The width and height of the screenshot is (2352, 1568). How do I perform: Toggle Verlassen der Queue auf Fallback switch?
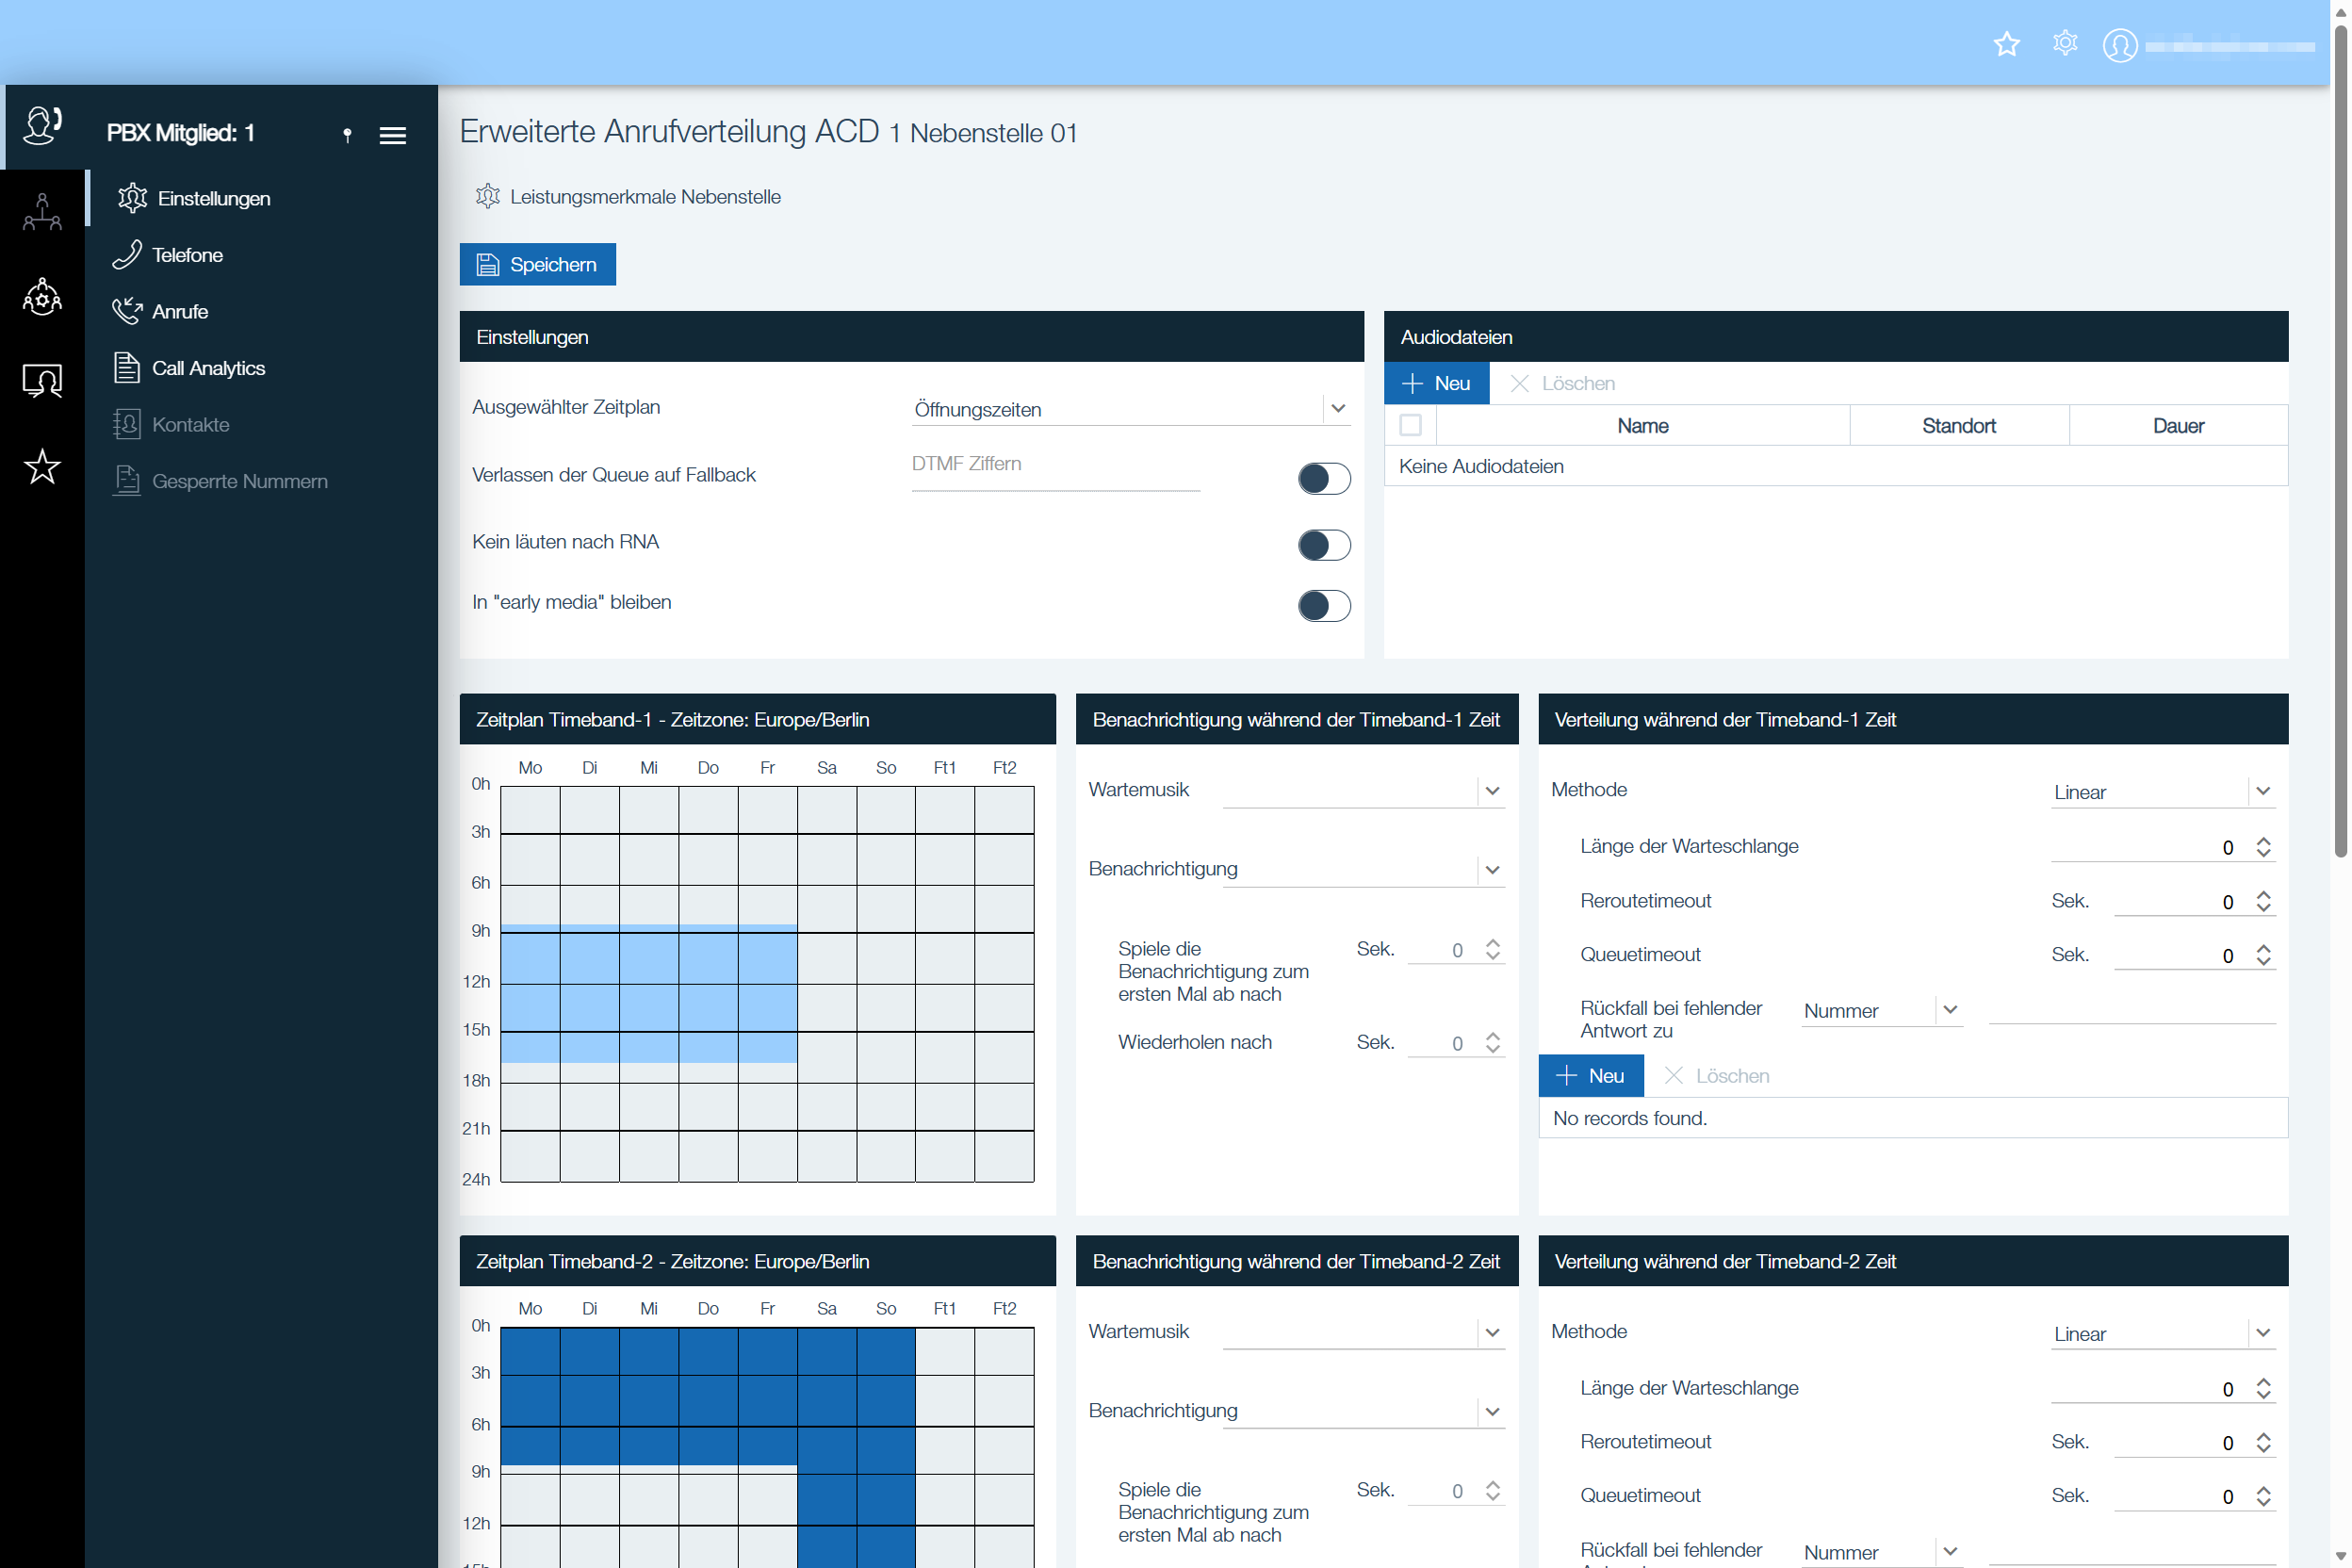tap(1323, 478)
